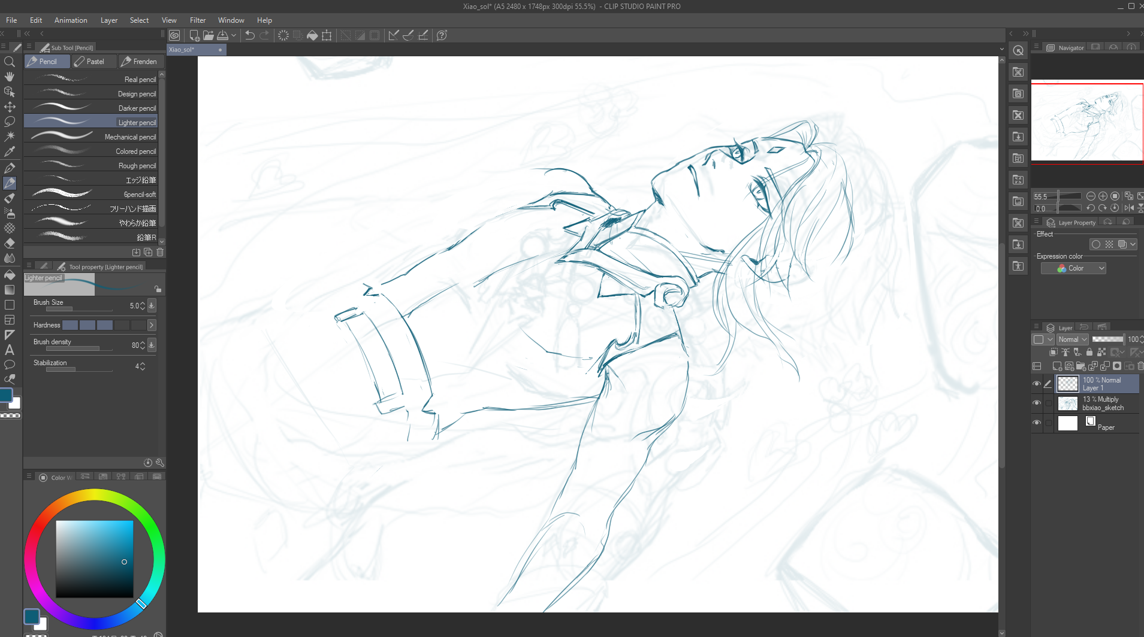
Task: Toggle visibility of Layer 1
Action: coord(1037,384)
